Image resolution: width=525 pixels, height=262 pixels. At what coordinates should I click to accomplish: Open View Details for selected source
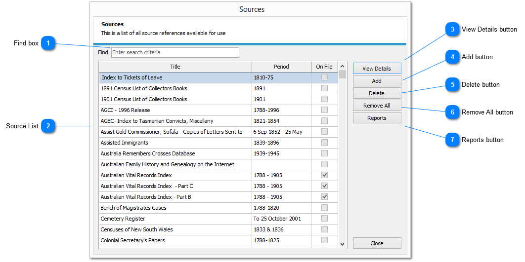pos(377,69)
